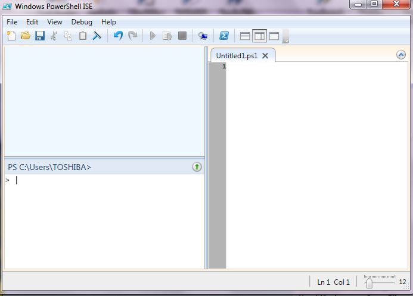Show script pane maximized layout
This screenshot has width=413, height=296.
[x=274, y=36]
